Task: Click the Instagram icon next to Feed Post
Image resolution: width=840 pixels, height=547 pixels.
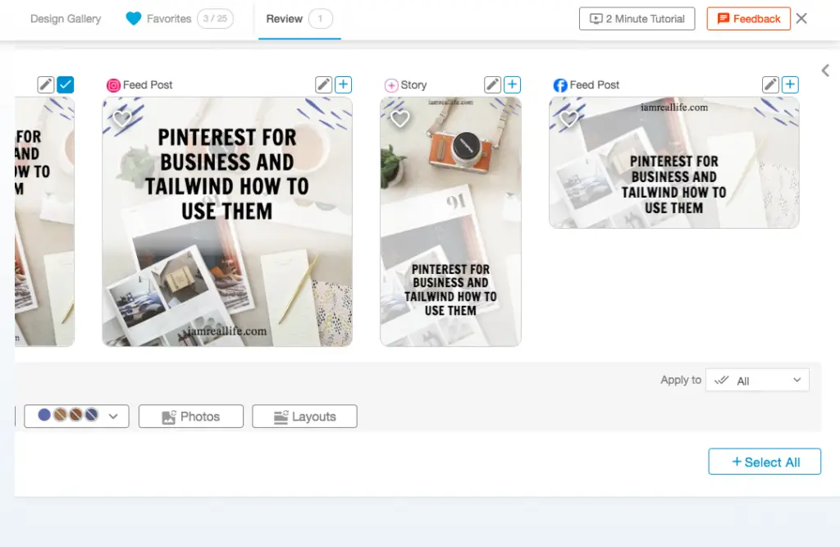Action: [113, 85]
